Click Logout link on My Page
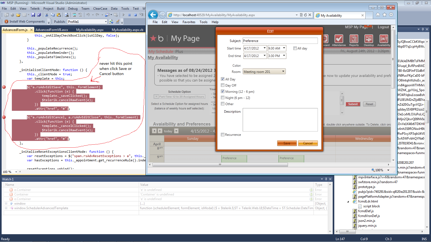Screen dimensions: 431x242 click(383, 27)
